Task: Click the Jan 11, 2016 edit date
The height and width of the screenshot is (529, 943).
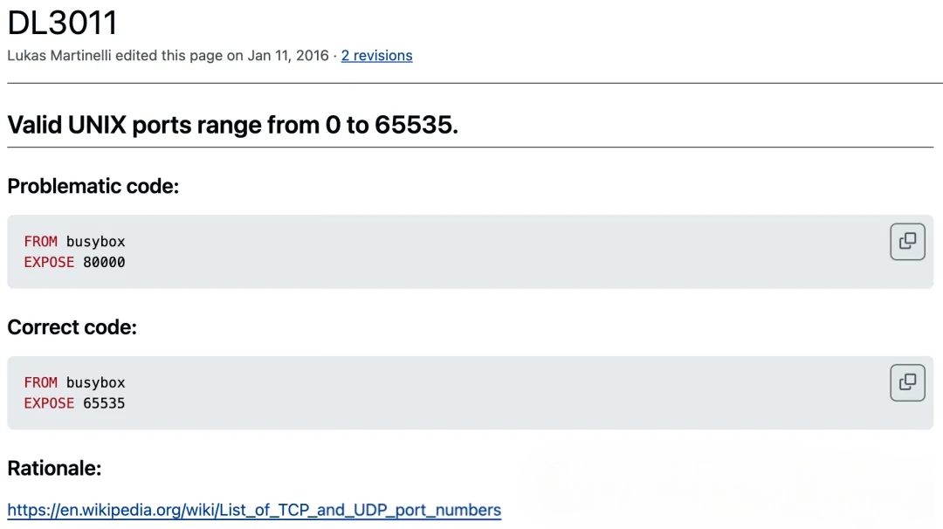Action: tap(287, 56)
